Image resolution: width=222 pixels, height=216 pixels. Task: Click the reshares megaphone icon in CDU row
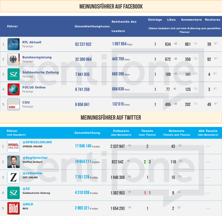[216, 104]
